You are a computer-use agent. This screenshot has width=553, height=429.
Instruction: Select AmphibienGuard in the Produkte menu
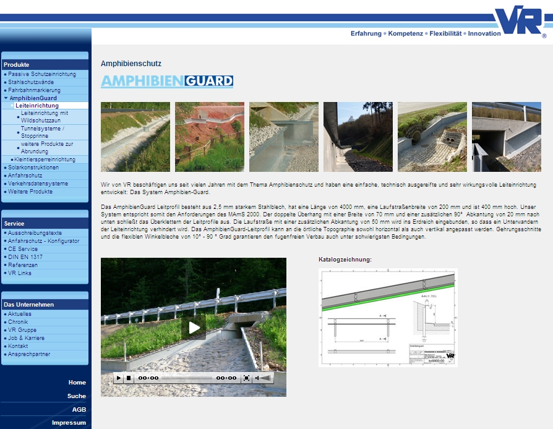coord(33,98)
